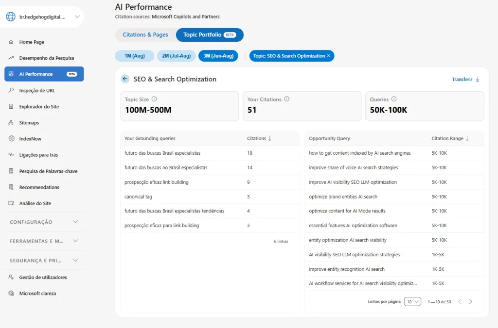Switch to the Citations & Pages tab
The image size is (498, 328).
145,35
